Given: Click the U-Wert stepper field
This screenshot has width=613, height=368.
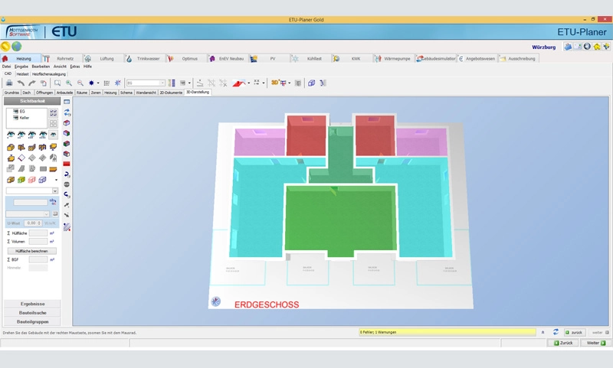Looking at the screenshot, I should [32, 223].
